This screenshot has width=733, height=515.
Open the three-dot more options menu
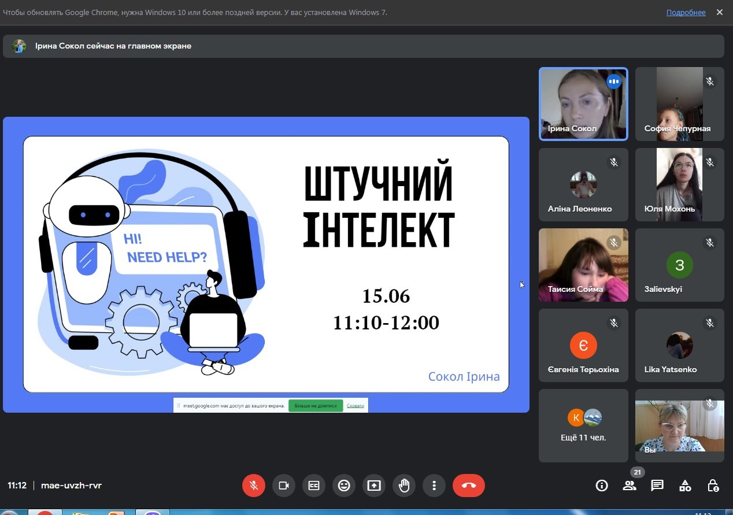pyautogui.click(x=434, y=486)
